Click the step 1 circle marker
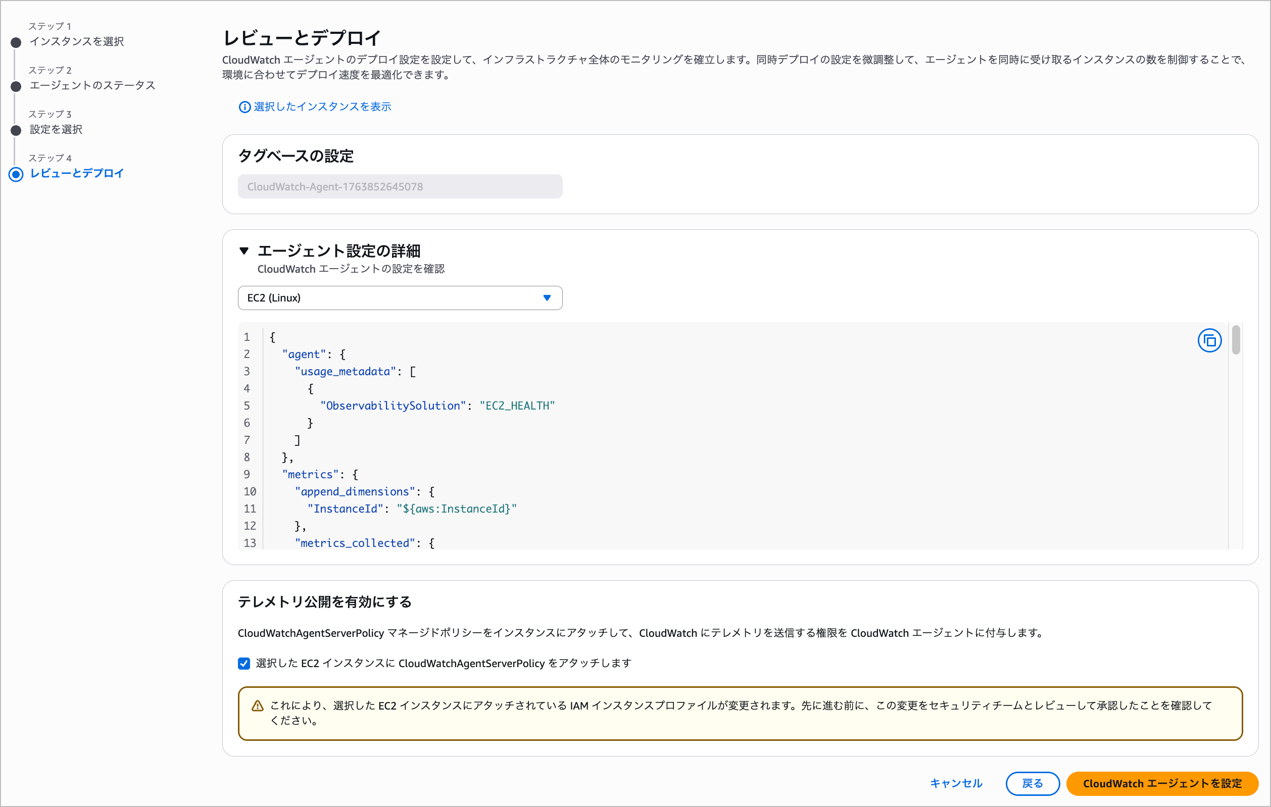Screen dimensions: 1271x807 coord(16,42)
